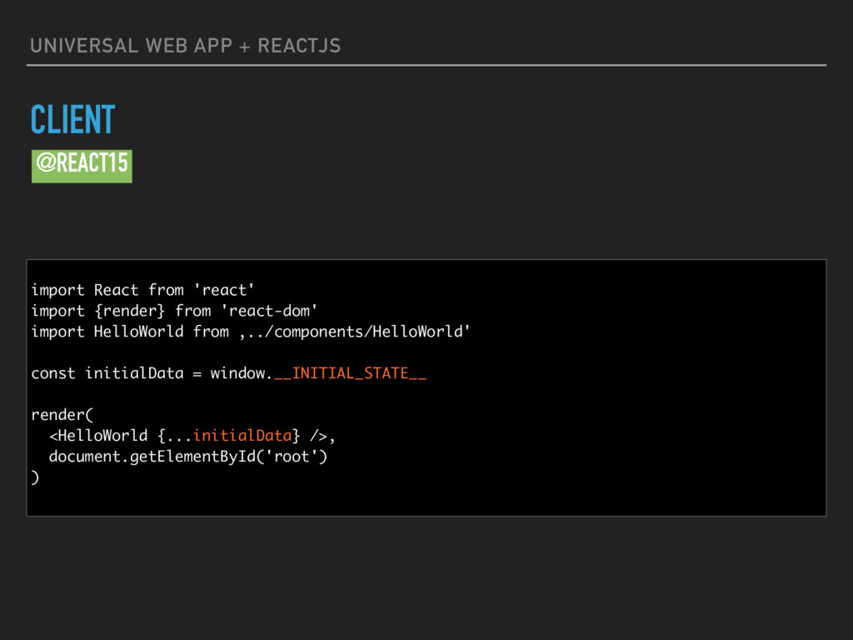The height and width of the screenshot is (640, 853).
Task: Click the green '@REACT15' badge
Action: [x=82, y=166]
